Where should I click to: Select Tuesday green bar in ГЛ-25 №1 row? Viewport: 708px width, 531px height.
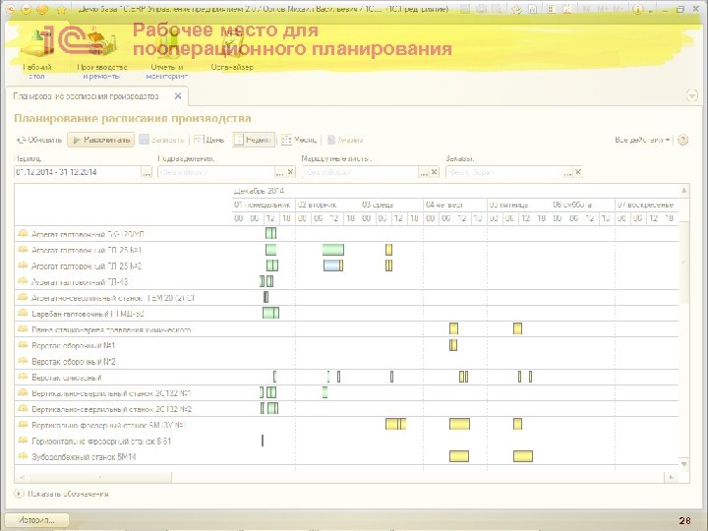(333, 249)
